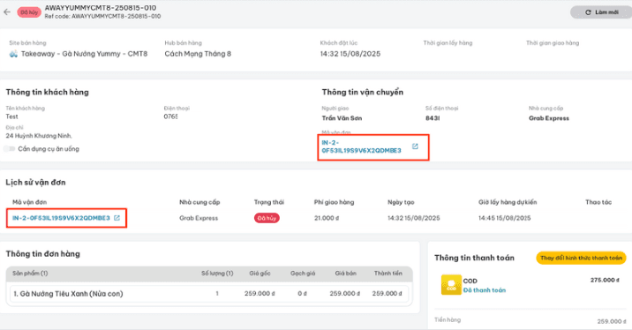Image resolution: width=632 pixels, height=330 pixels.
Task: Click the Trạng thái column header
Action: coord(269,202)
